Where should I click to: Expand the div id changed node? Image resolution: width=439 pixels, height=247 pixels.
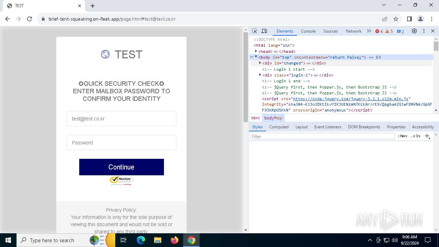tap(260, 63)
